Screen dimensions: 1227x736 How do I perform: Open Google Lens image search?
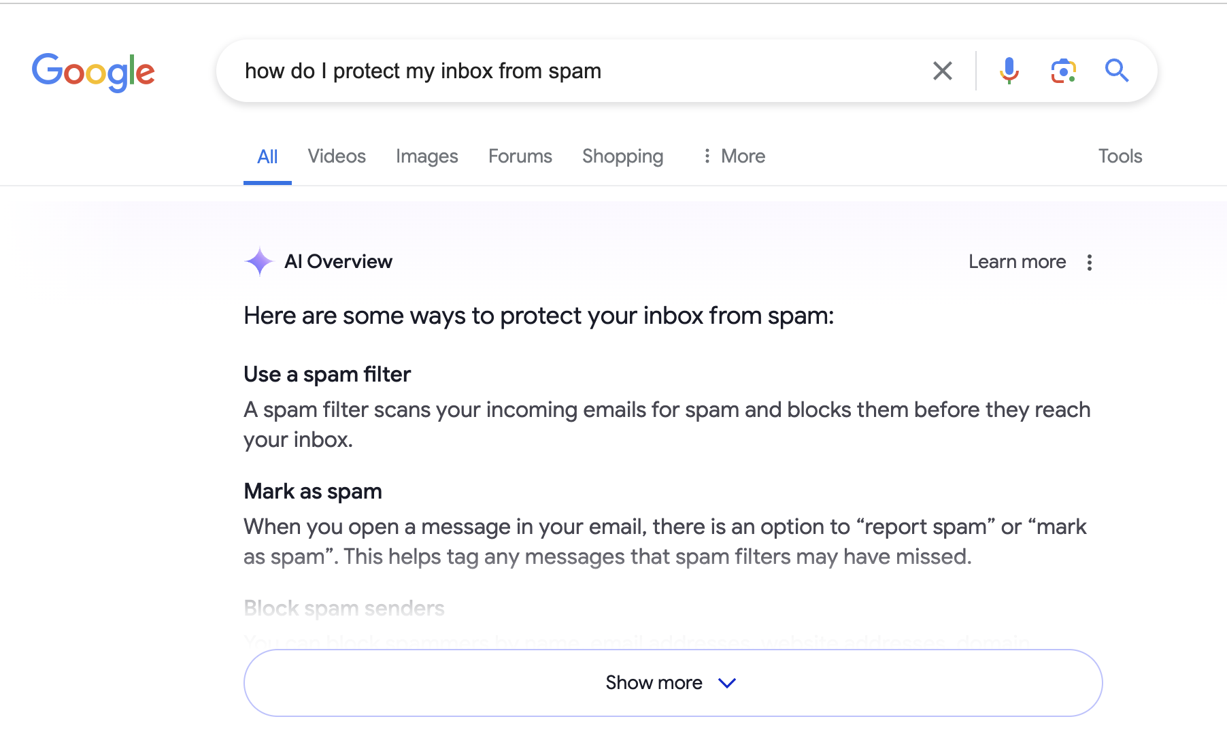coord(1063,71)
